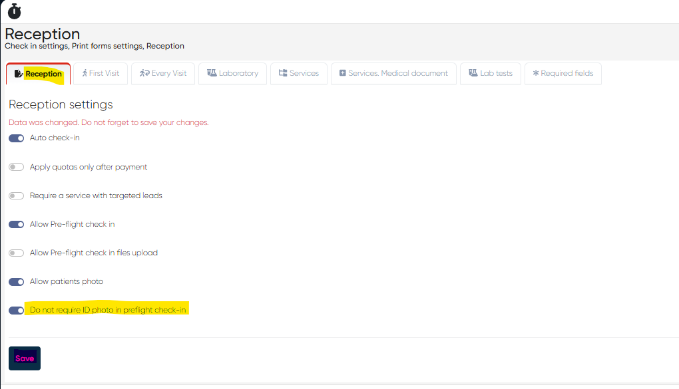Enable Apply quotas only after payment
This screenshot has width=679, height=389.
click(17, 167)
